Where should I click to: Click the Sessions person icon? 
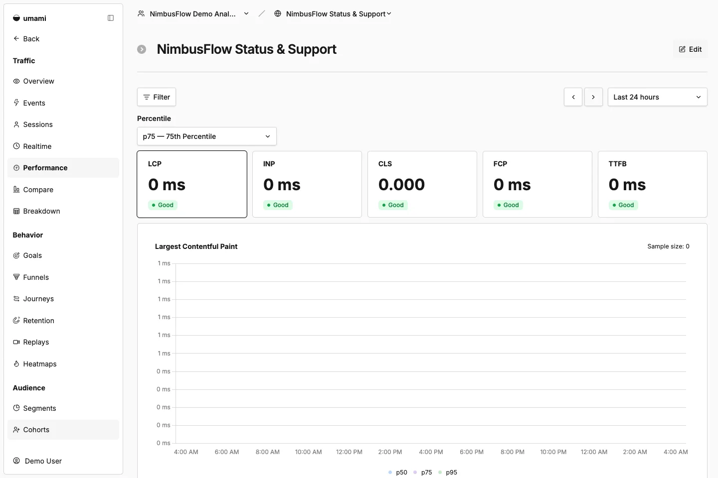point(16,124)
